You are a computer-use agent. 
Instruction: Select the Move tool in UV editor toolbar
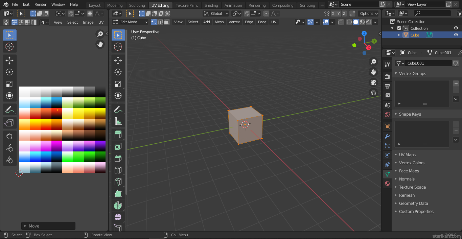click(9, 60)
